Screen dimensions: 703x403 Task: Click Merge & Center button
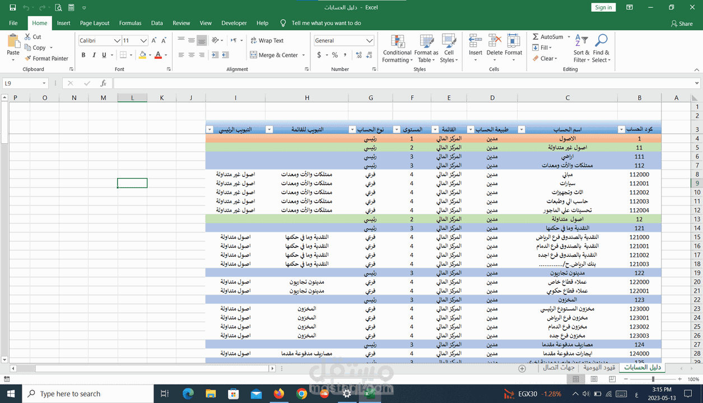tap(274, 55)
